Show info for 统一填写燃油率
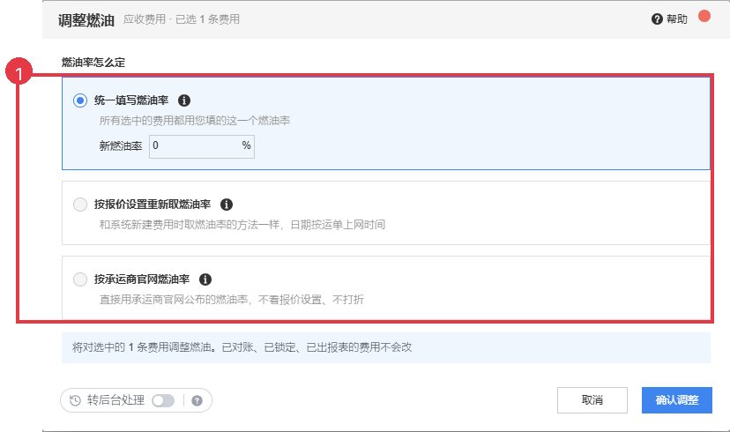The width and height of the screenshot is (730, 432). click(184, 101)
